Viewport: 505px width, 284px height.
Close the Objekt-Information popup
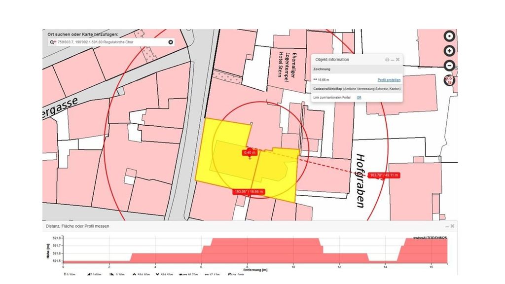[398, 60]
